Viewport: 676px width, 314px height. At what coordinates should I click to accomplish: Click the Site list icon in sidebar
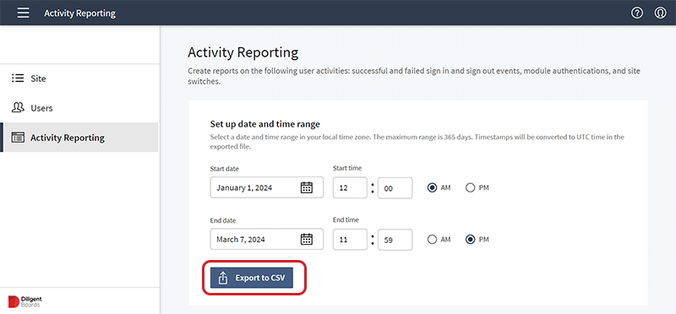point(18,78)
